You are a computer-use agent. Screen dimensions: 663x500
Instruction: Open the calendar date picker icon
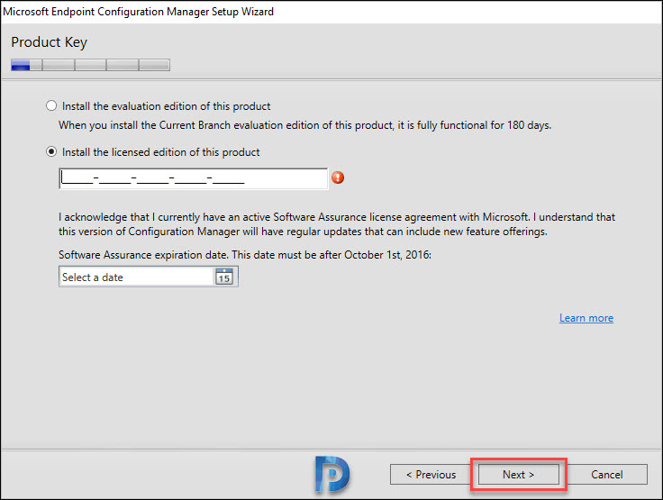(223, 277)
